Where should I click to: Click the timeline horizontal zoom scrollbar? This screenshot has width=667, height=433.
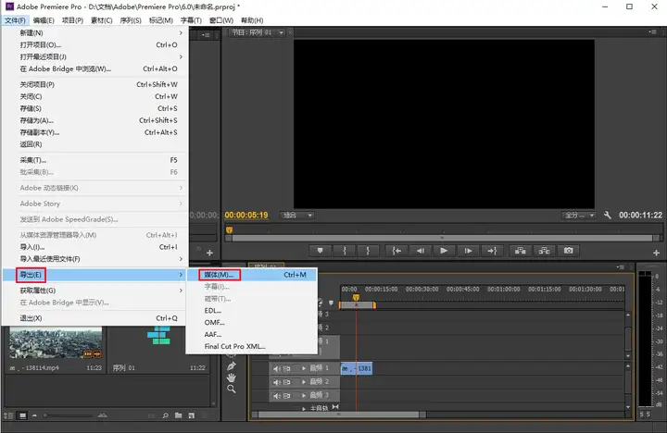339,414
